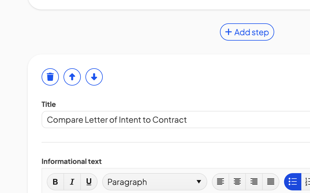Click the Compare Letter of Intent title field

pos(176,120)
